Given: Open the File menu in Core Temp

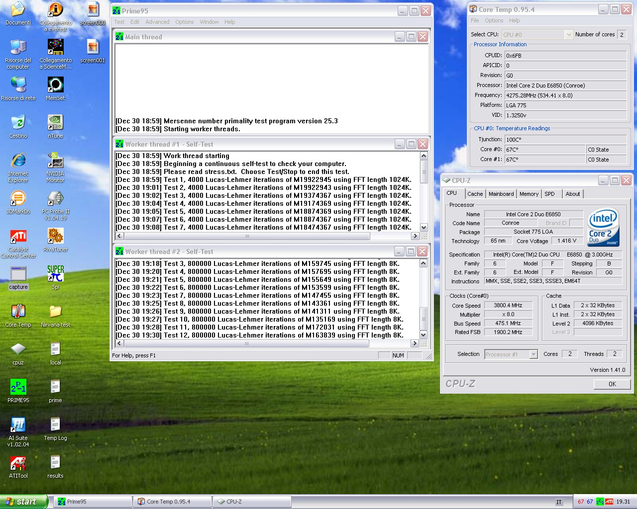Looking at the screenshot, I should tap(475, 20).
